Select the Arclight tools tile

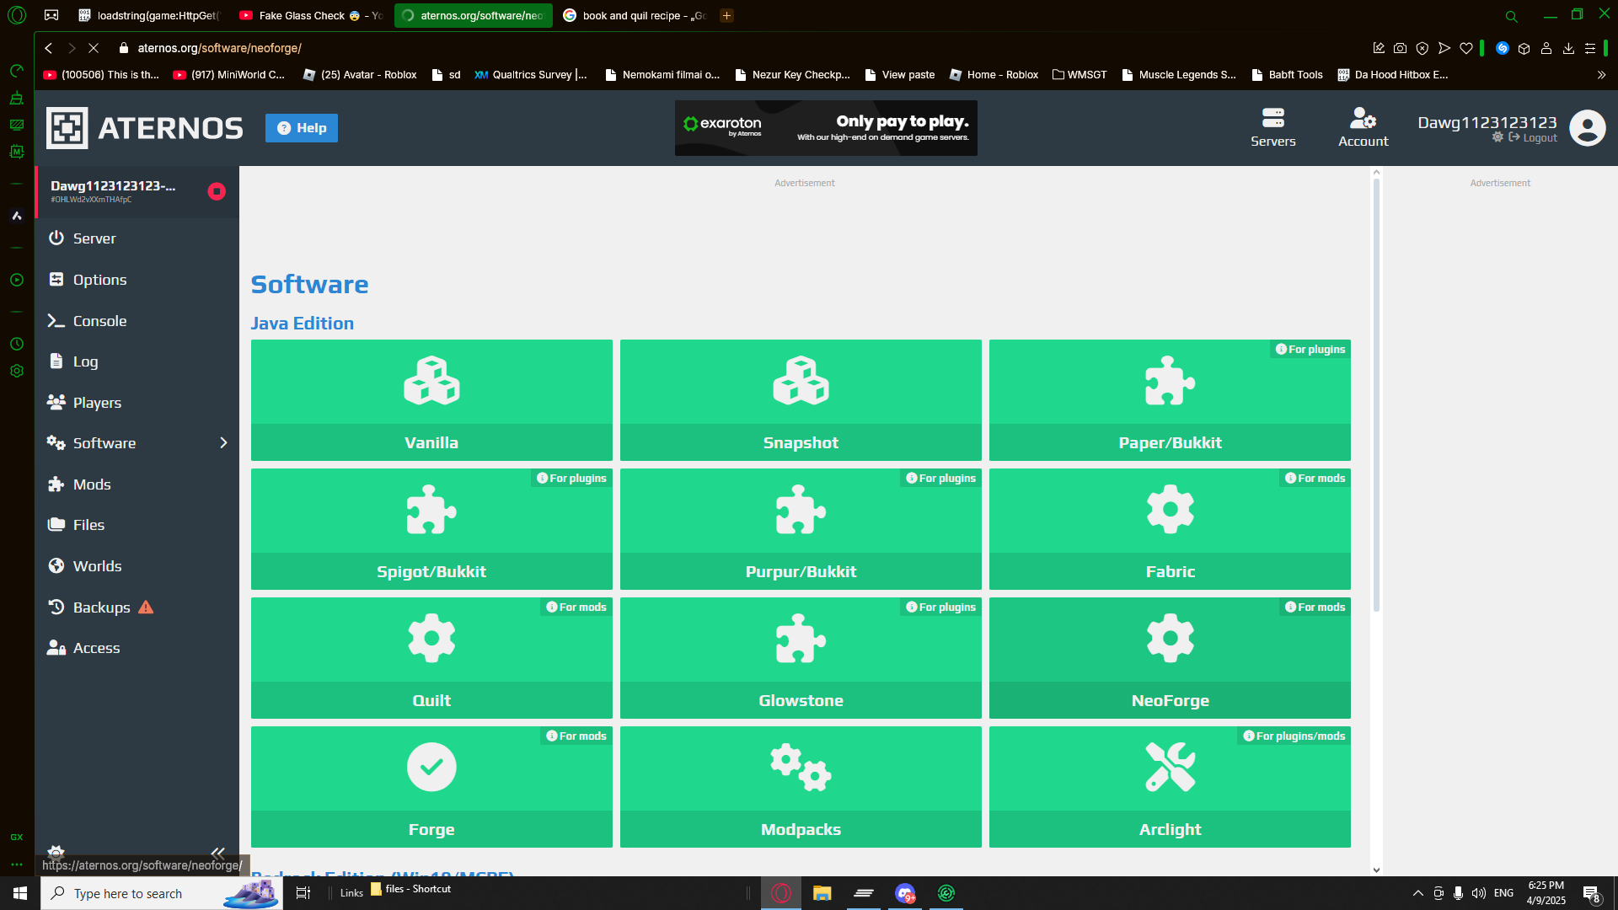click(x=1170, y=787)
